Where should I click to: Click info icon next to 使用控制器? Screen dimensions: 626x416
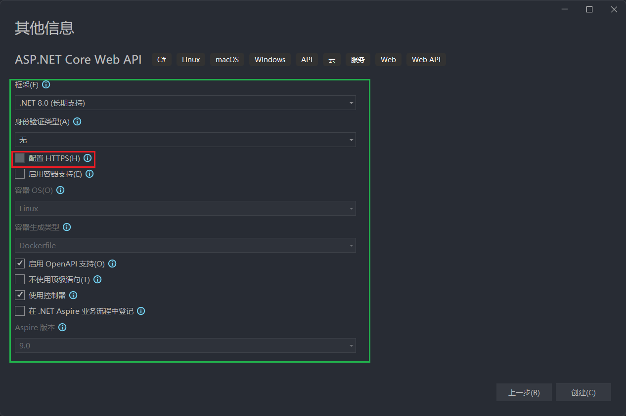[73, 296]
